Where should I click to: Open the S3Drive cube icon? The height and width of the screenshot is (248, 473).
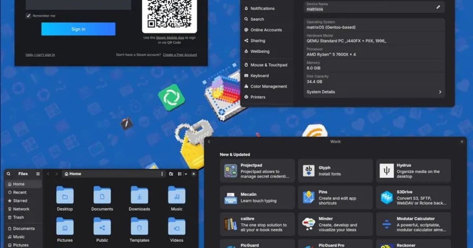pyautogui.click(x=387, y=197)
